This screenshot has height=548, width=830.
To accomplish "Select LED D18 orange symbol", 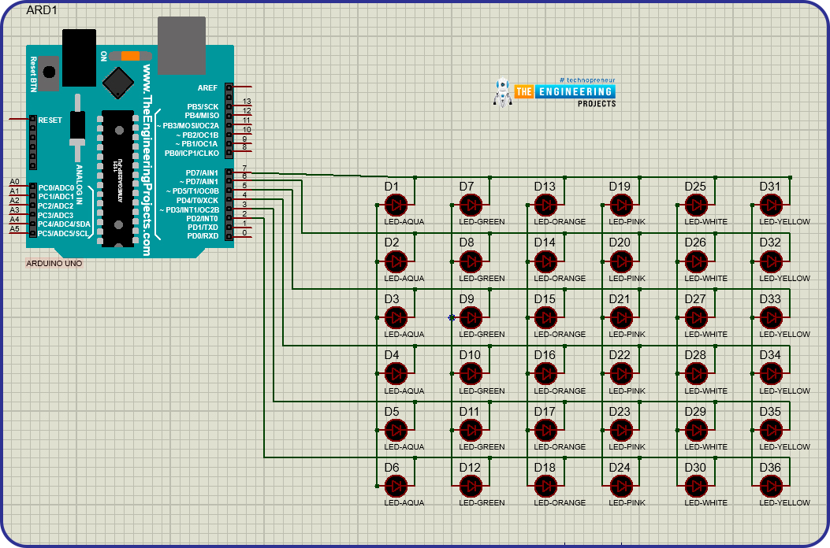I will click(x=545, y=486).
